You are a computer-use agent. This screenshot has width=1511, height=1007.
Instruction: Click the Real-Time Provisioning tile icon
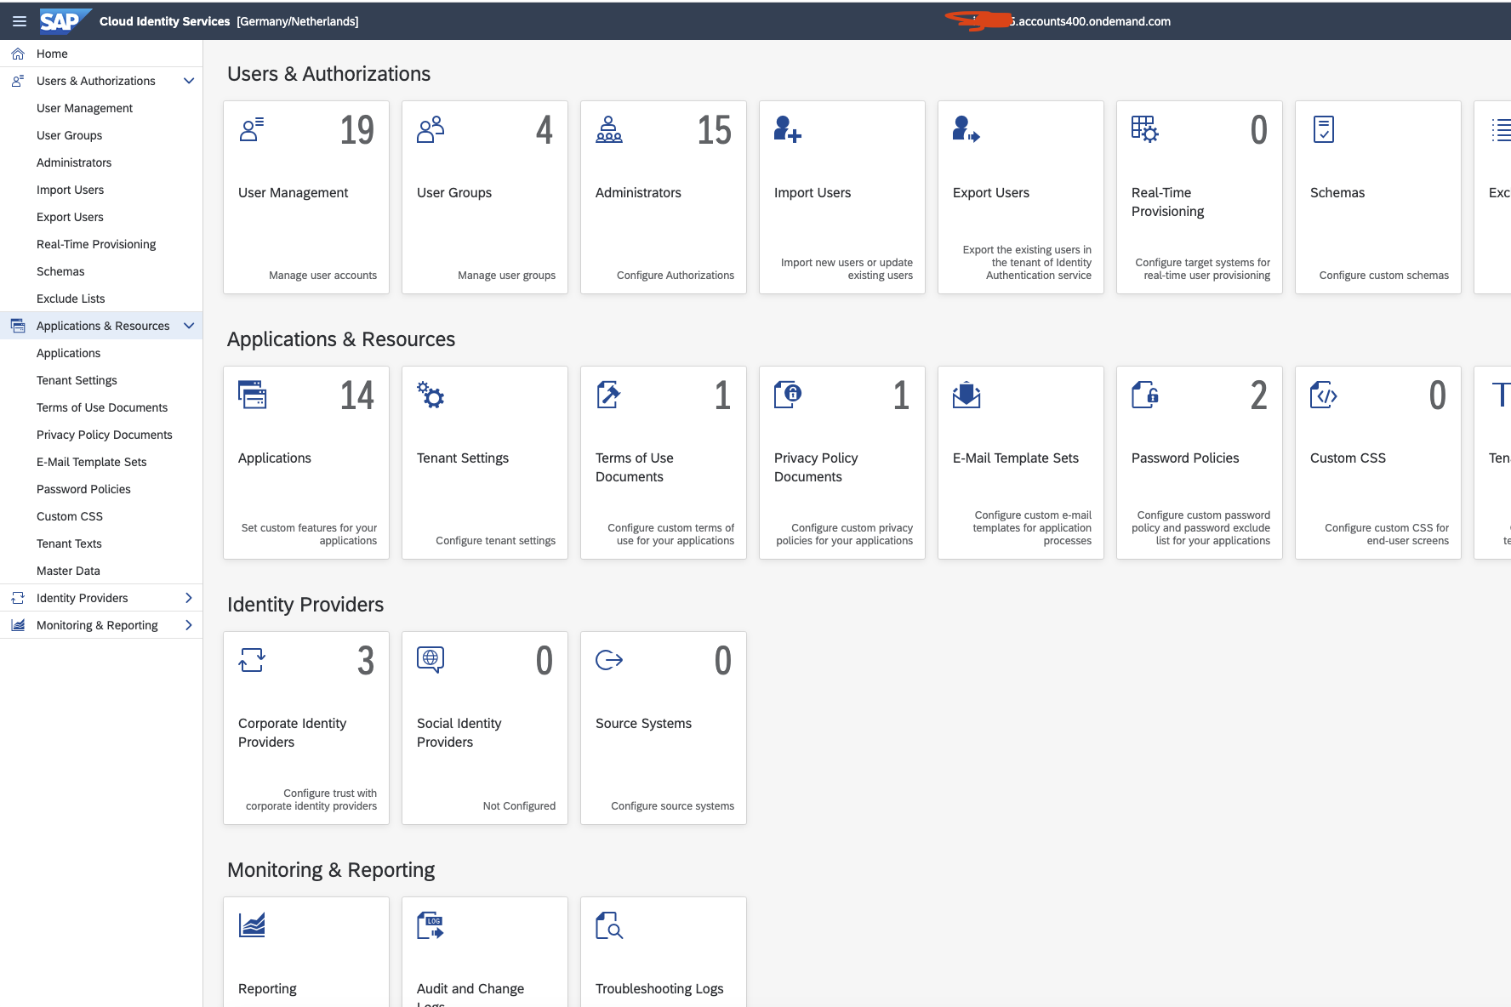(1145, 129)
